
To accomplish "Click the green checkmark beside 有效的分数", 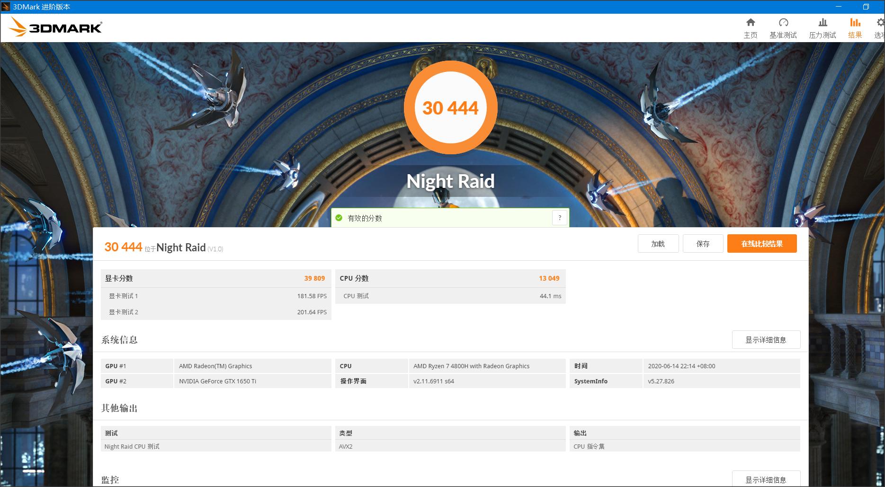I will click(x=339, y=218).
